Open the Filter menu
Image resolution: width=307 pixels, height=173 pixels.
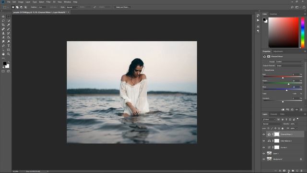[x=48, y=2]
